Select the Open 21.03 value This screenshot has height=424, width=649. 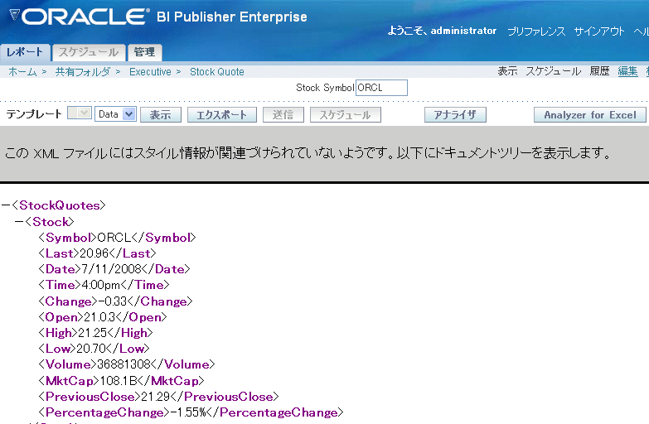pyautogui.click(x=99, y=317)
